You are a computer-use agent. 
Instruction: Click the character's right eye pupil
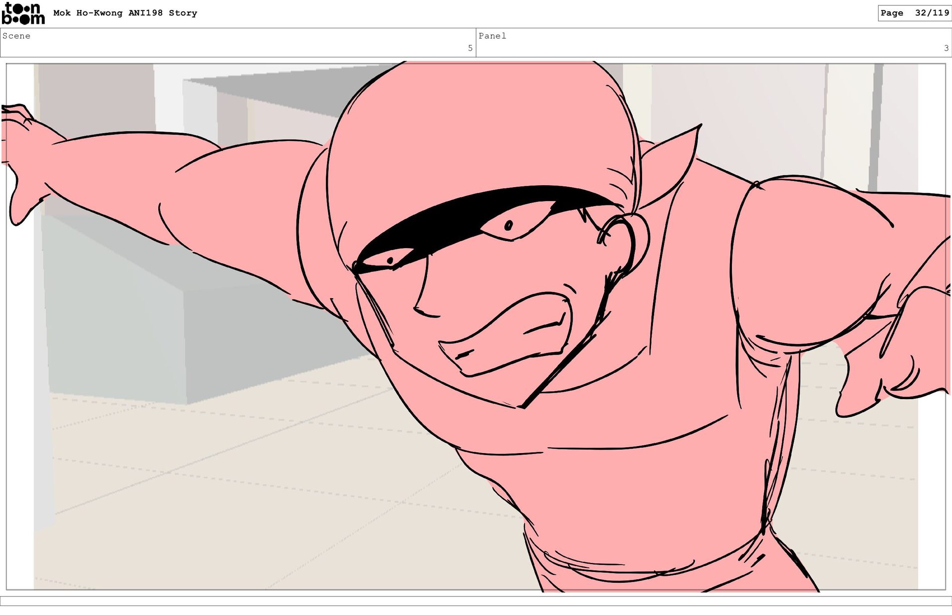click(508, 226)
